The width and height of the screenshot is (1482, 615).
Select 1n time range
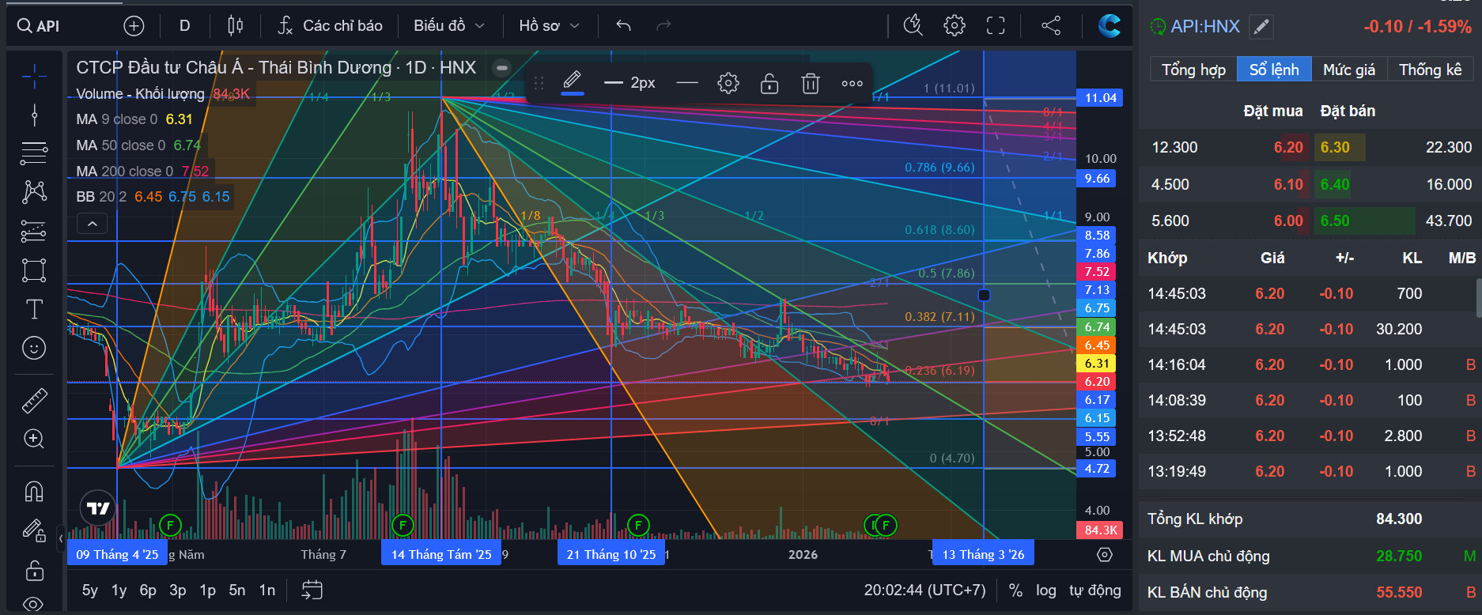[267, 590]
